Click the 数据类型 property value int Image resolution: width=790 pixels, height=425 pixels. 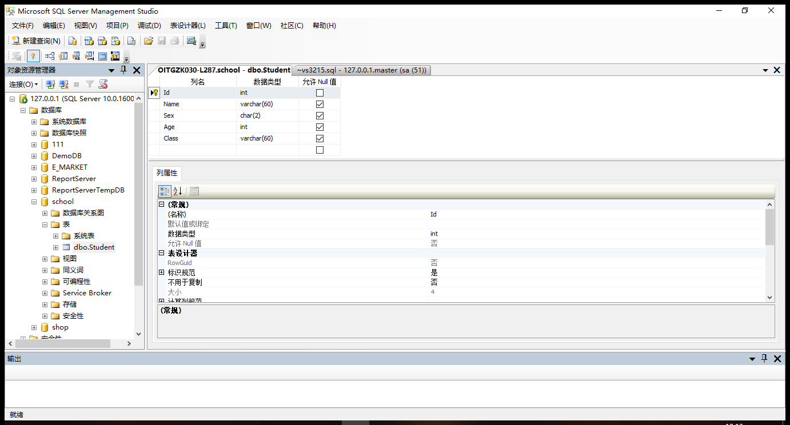597,234
